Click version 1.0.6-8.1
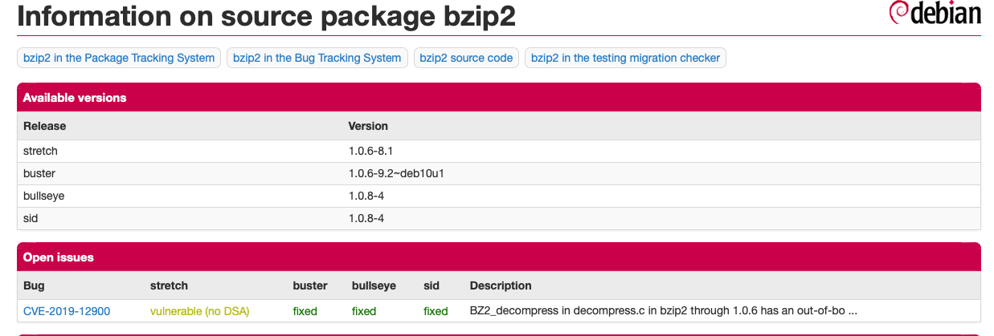994x336 pixels. point(370,151)
